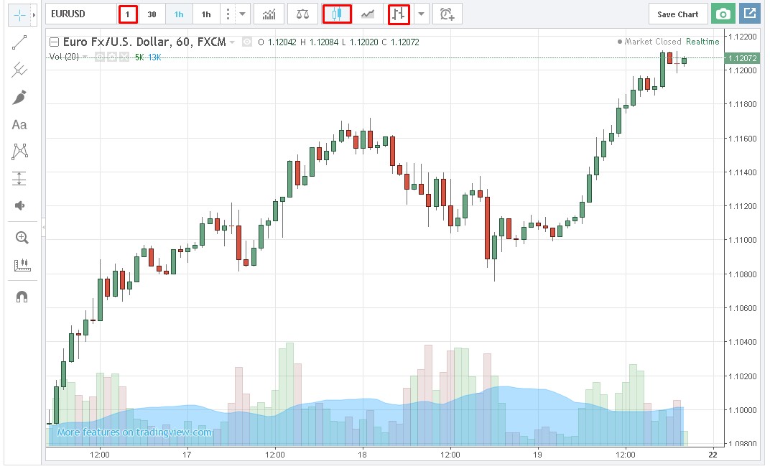Screen dimensions: 770x469
Task: Click More features on tradingview.com link
Action: (134, 432)
